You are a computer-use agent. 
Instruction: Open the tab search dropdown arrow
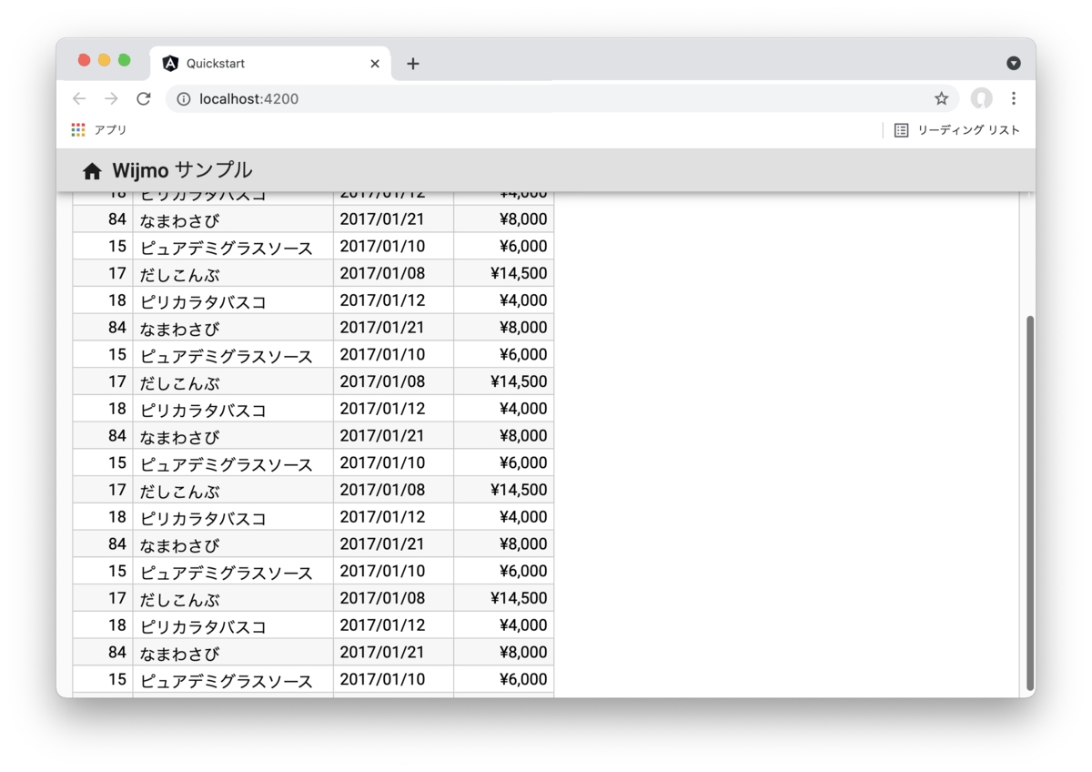pyautogui.click(x=1014, y=63)
